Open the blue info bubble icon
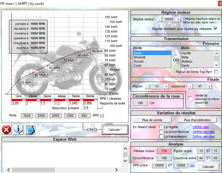This screenshot has width=222, height=173. [19, 130]
